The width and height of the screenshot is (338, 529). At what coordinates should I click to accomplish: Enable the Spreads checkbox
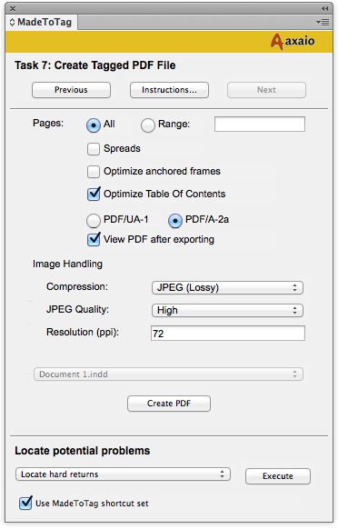click(94, 149)
